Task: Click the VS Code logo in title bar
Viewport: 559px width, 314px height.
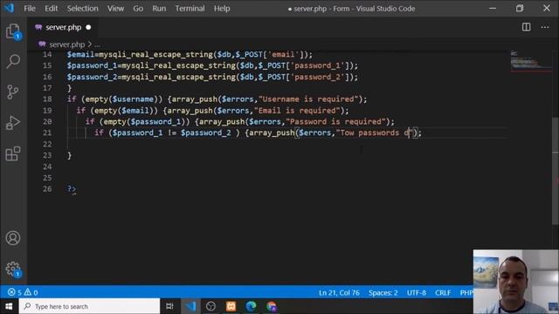Action: click(x=9, y=8)
